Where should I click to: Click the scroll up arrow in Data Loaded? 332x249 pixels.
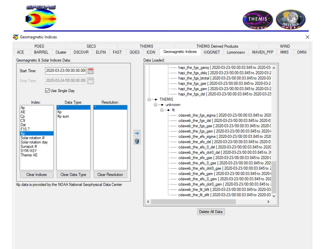(274, 68)
